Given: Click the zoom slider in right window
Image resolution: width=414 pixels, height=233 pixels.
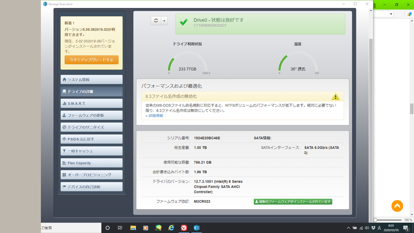Looking at the screenshot, I should (x=376, y=220).
